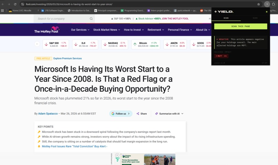The image size is (278, 165).
Task: Open pyvis.network bookmark
Action: click(x=186, y=10)
